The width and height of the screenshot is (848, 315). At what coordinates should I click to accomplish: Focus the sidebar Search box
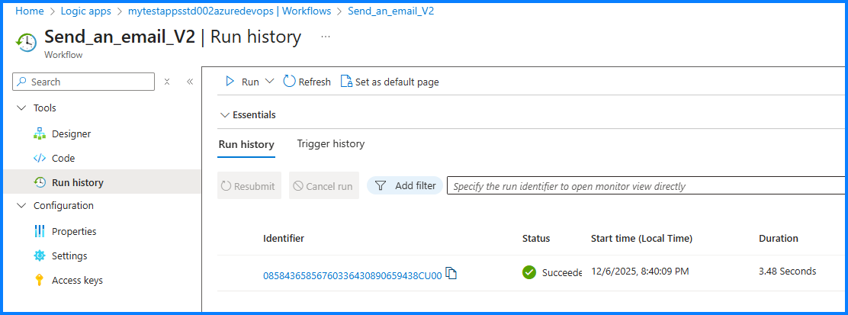[x=83, y=82]
